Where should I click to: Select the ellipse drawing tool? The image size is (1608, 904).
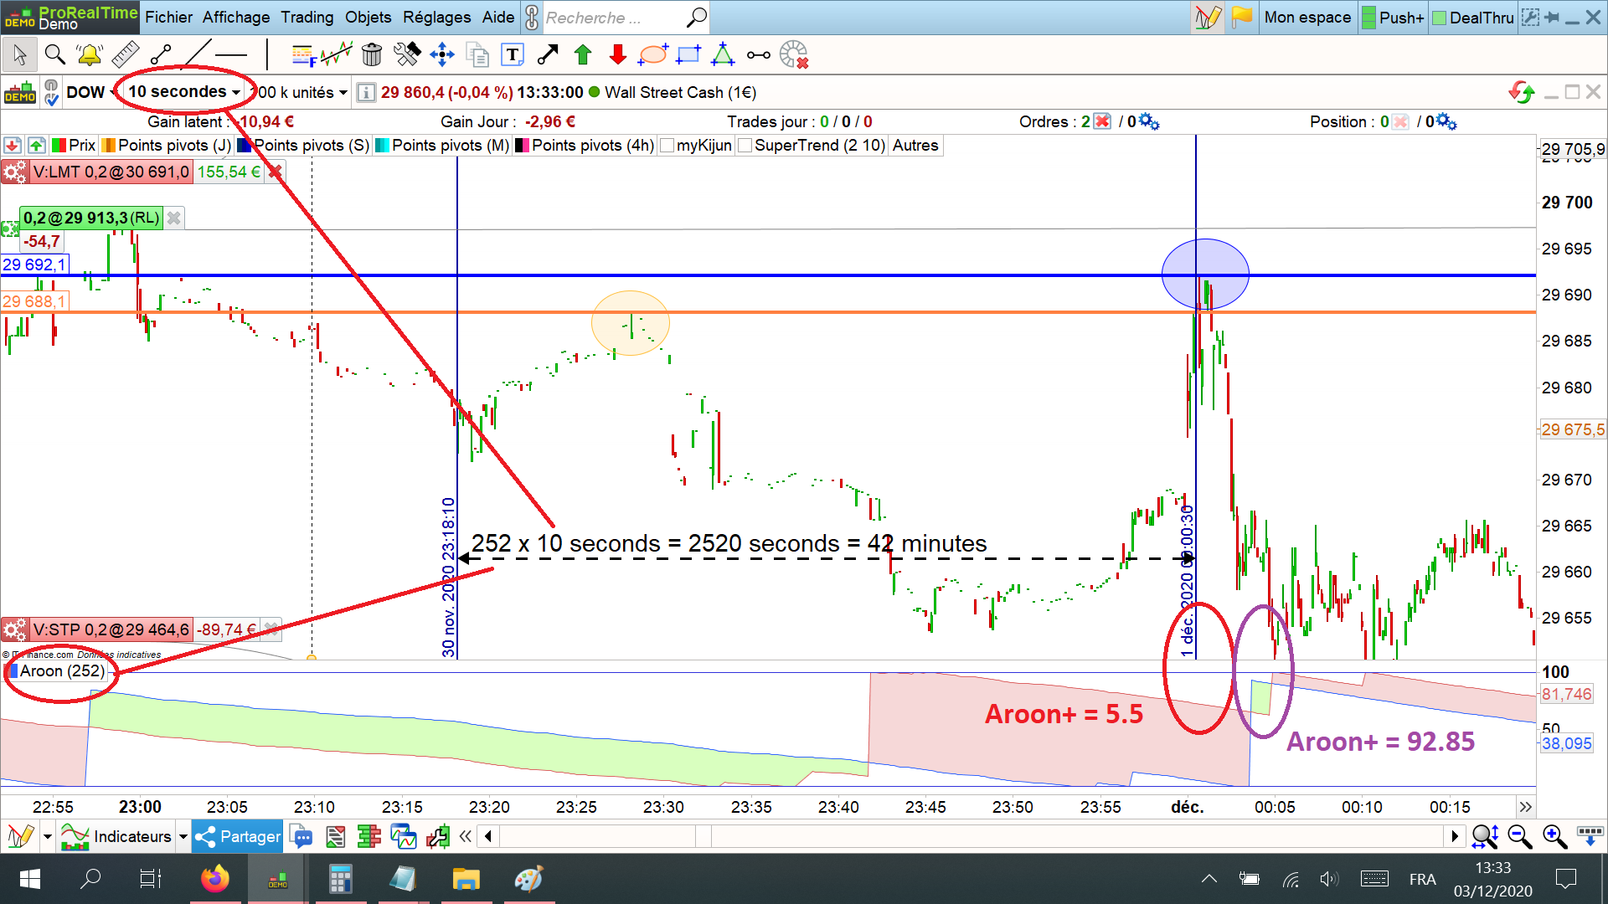pyautogui.click(x=652, y=55)
